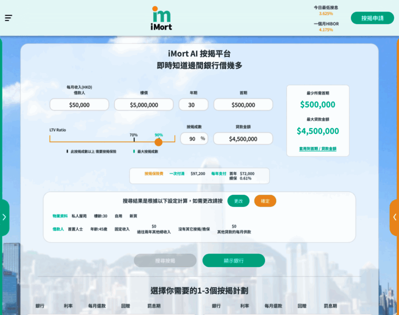The width and height of the screenshot is (399, 315).
Task: Open the 套用到首期 / 貸款金額 link
Action: tap(318, 149)
